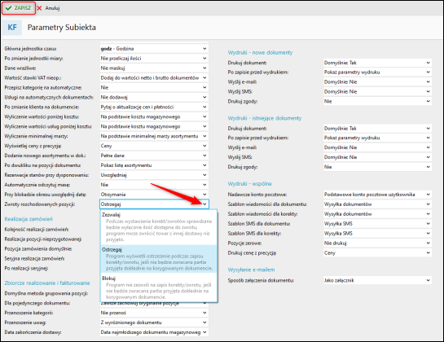Viewport: 444px width, 342px height.
Task: Open Wyślij e-mail dropdown under nowe dokumenty
Action: [x=377, y=81]
